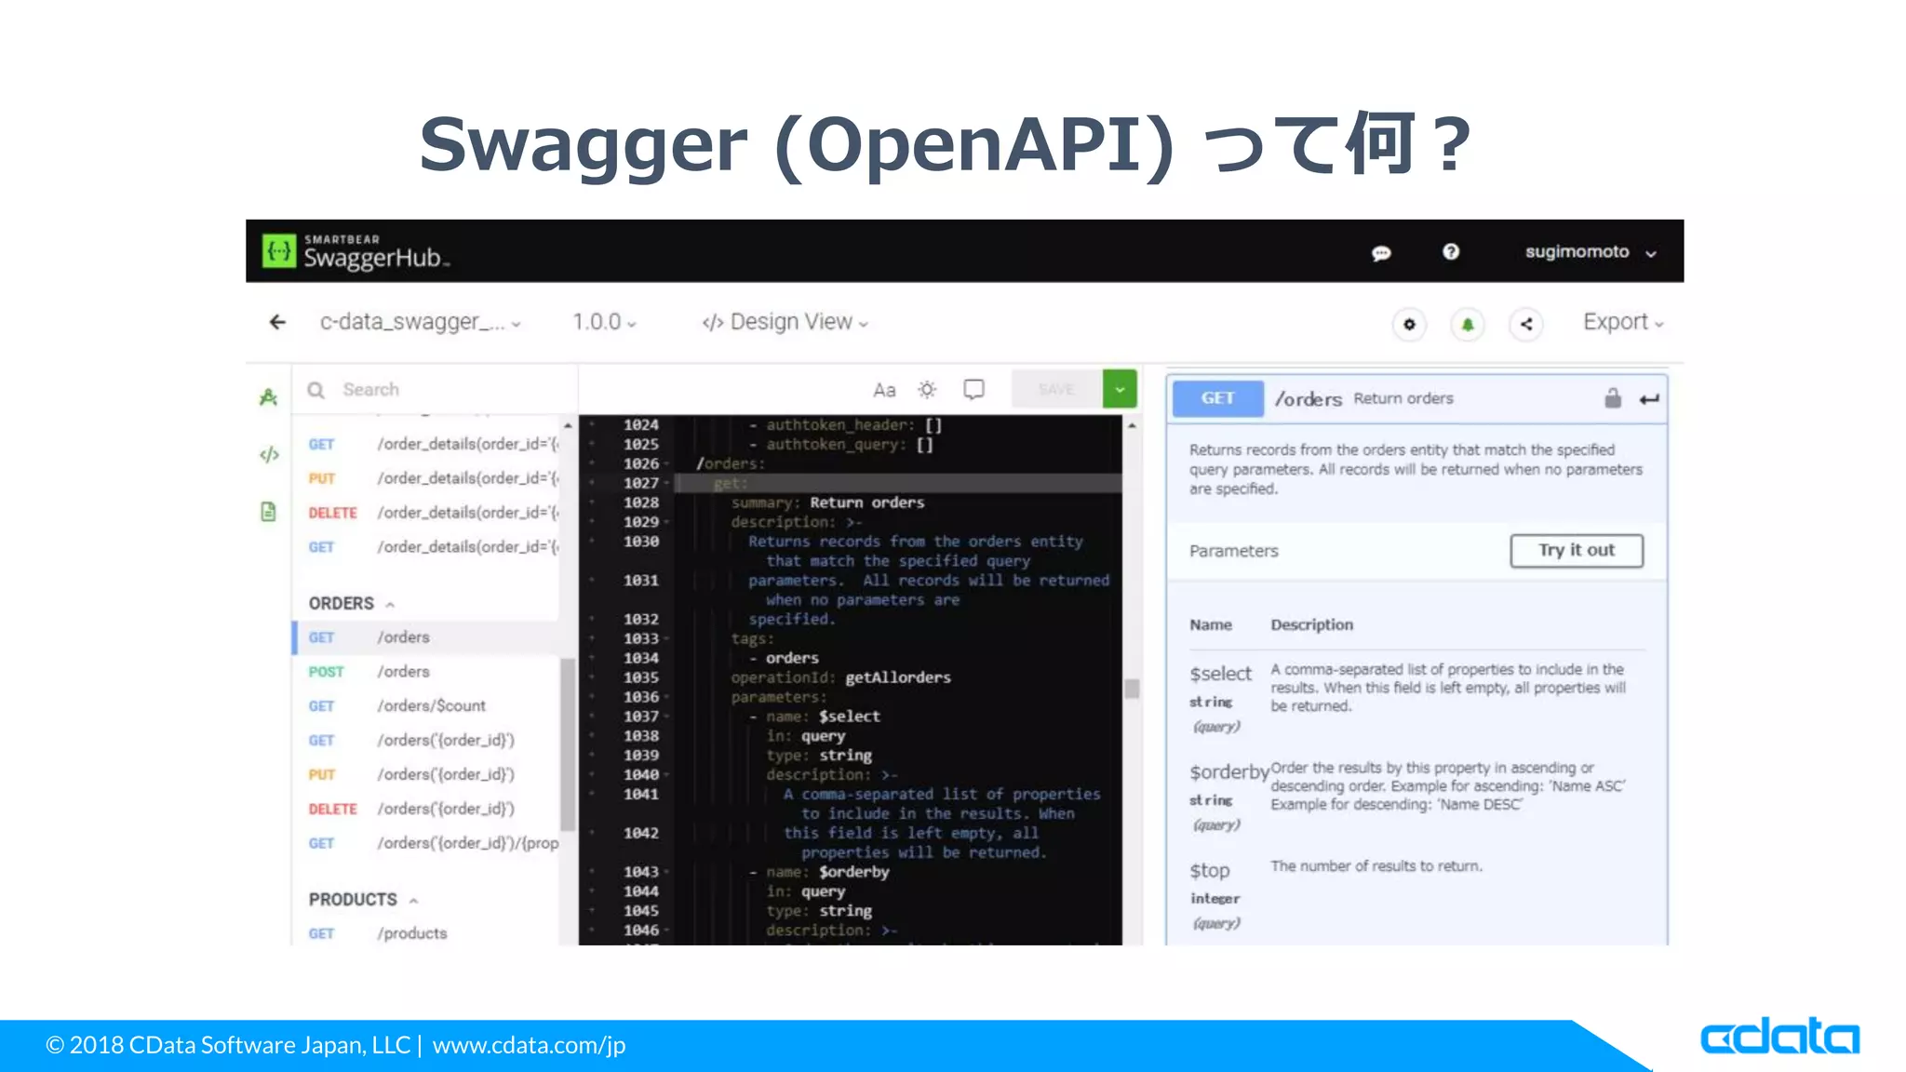1906x1072 pixels.
Task: Open the Design View dropdown
Action: point(785,322)
